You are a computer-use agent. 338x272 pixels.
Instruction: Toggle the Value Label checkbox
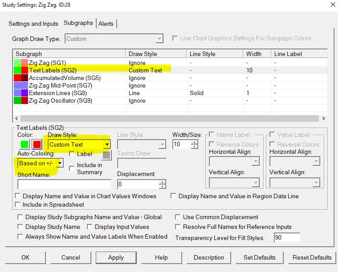click(272, 135)
